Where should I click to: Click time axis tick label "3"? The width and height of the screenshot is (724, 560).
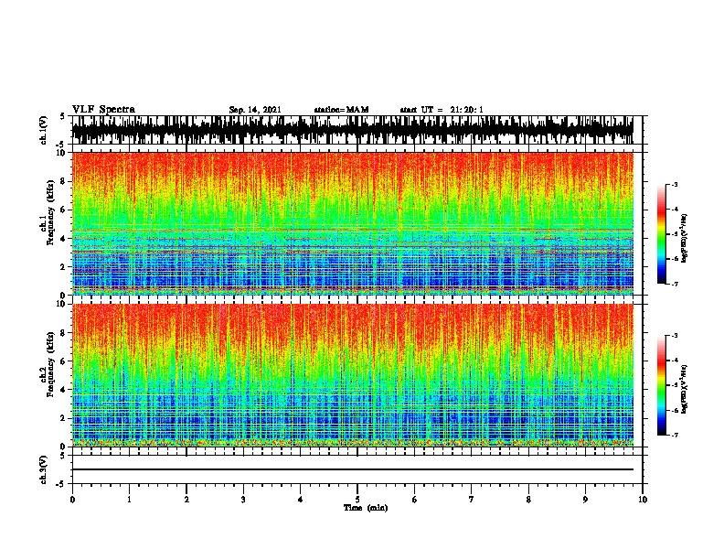coord(243,500)
